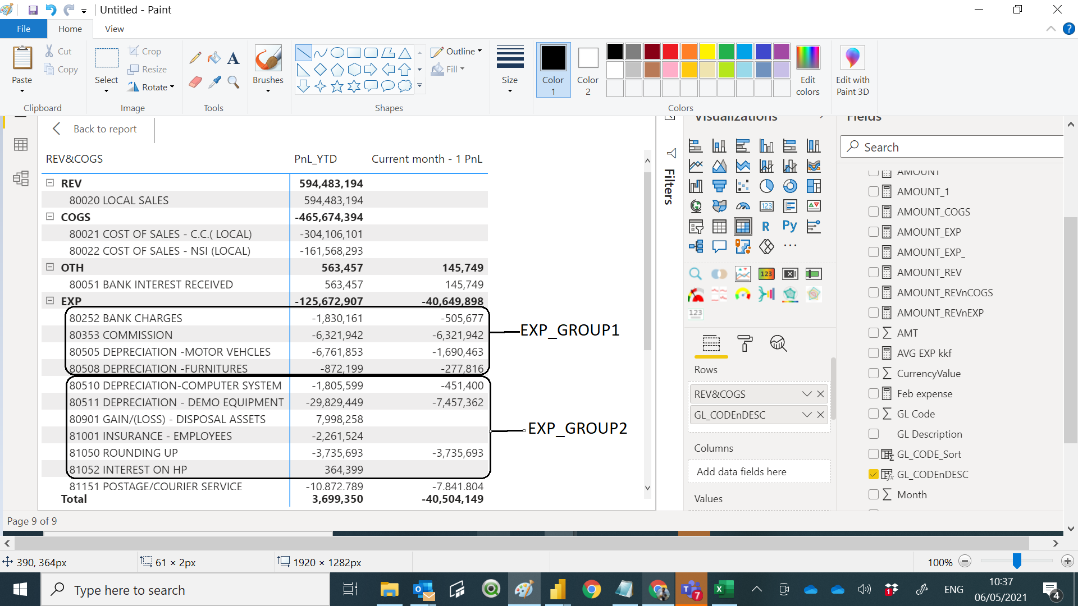Click the zoom in plus button
Screen dimensions: 1078x606
click(x=1067, y=561)
